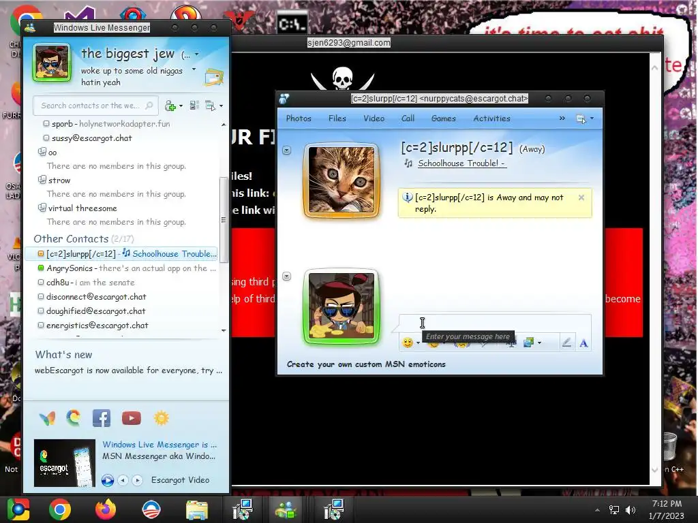This screenshot has width=698, height=523.
Task: Open the background picker icon in chat
Action: (x=528, y=343)
